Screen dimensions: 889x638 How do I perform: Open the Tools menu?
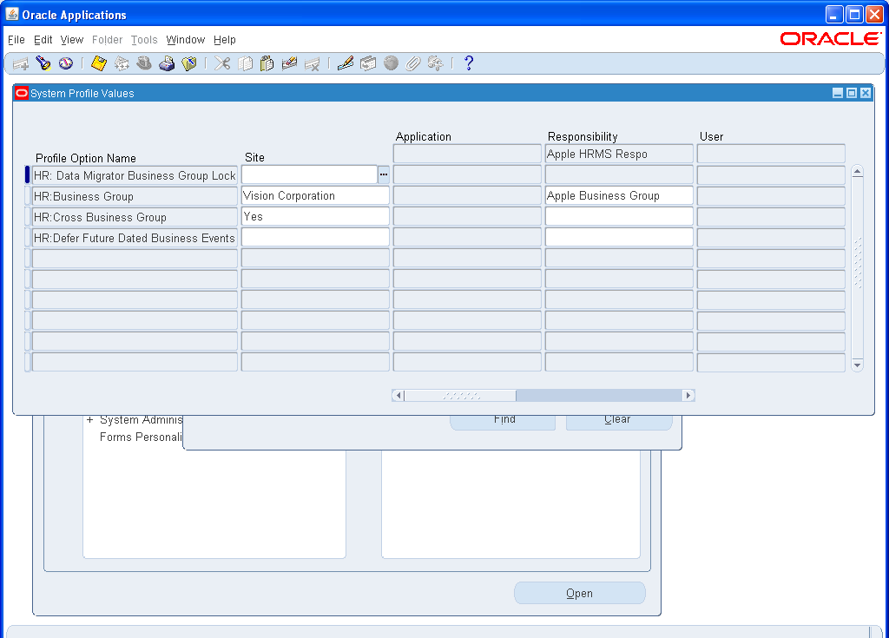coord(144,40)
